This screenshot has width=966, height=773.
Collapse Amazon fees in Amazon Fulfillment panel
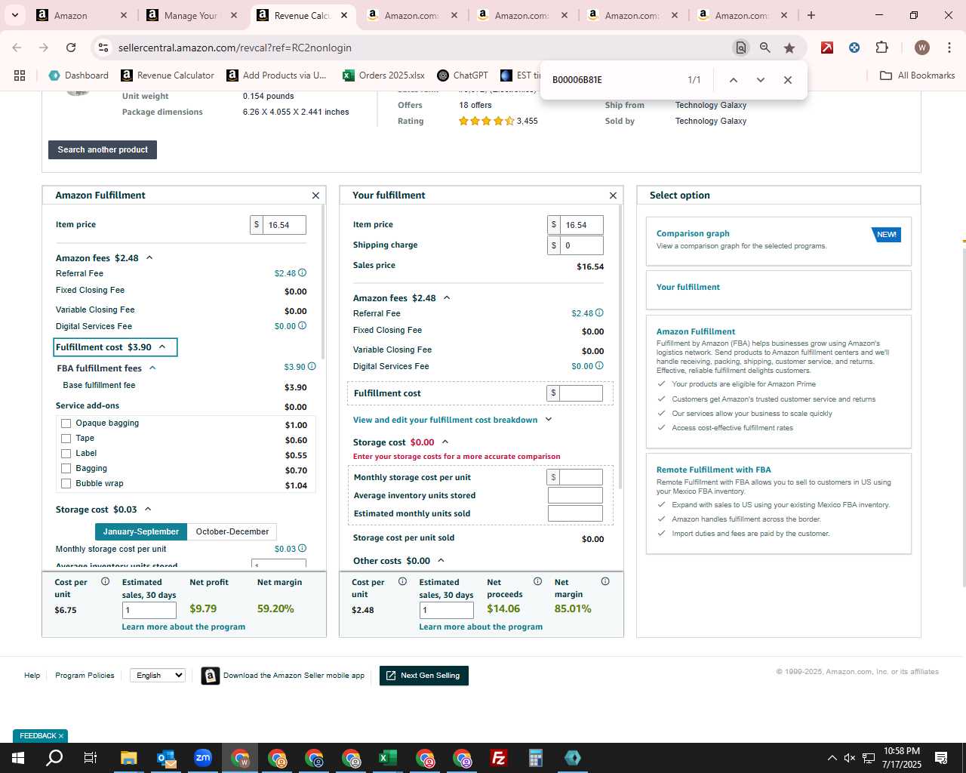149,258
